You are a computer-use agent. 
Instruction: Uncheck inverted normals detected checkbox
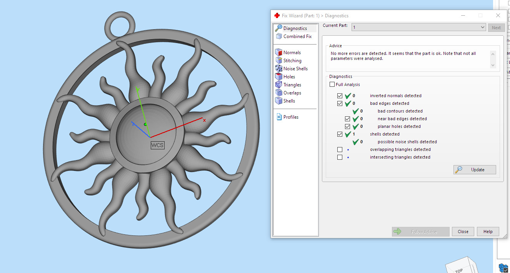click(x=340, y=96)
